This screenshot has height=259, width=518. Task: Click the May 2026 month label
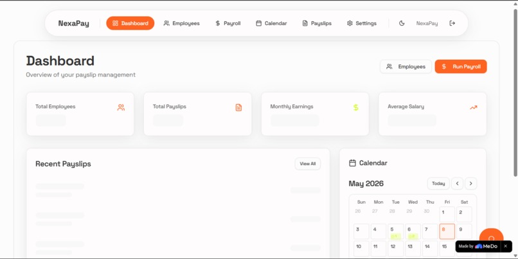click(x=366, y=183)
